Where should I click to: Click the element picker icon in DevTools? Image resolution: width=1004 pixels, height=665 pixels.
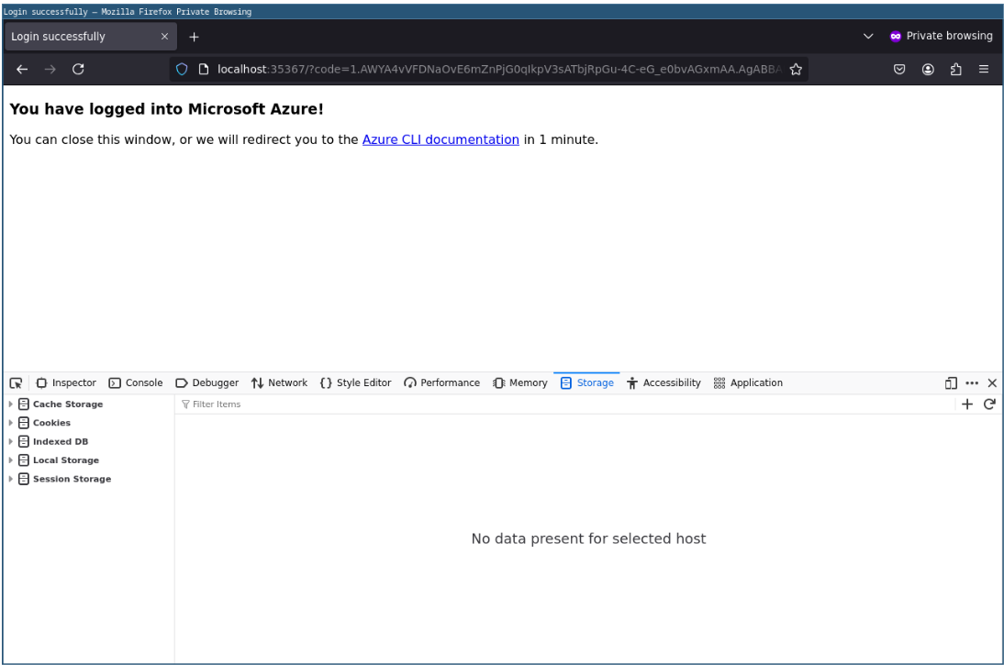16,383
